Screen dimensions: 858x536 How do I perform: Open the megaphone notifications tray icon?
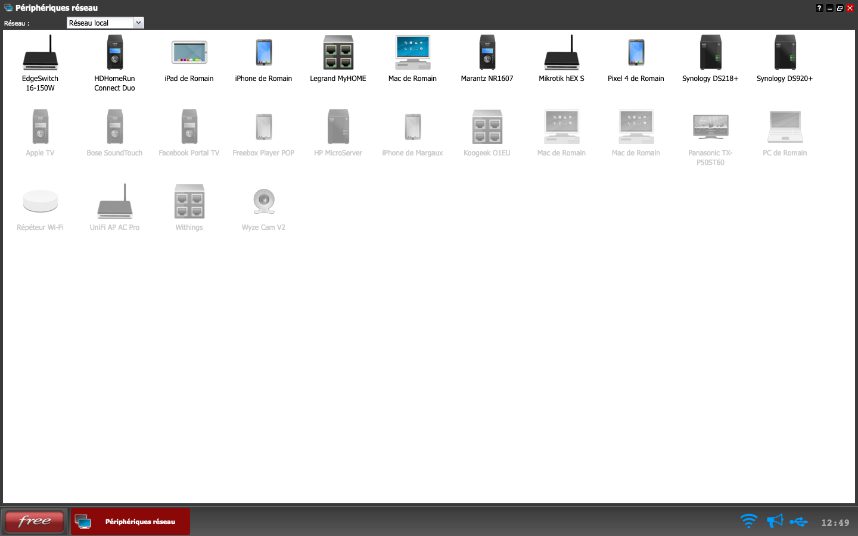pyautogui.click(x=775, y=521)
